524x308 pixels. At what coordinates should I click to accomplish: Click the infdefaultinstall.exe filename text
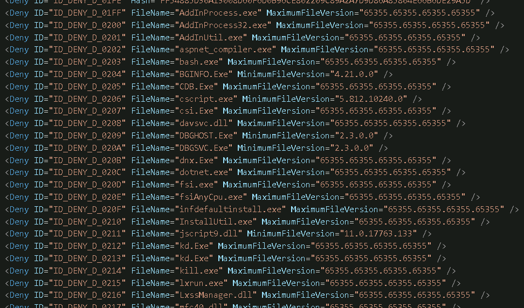pos(230,209)
